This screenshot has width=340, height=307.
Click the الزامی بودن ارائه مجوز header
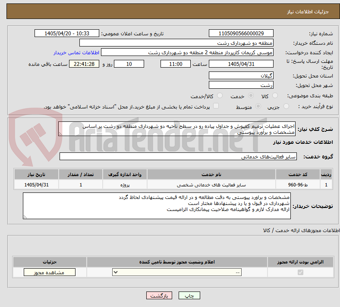coord(300,262)
